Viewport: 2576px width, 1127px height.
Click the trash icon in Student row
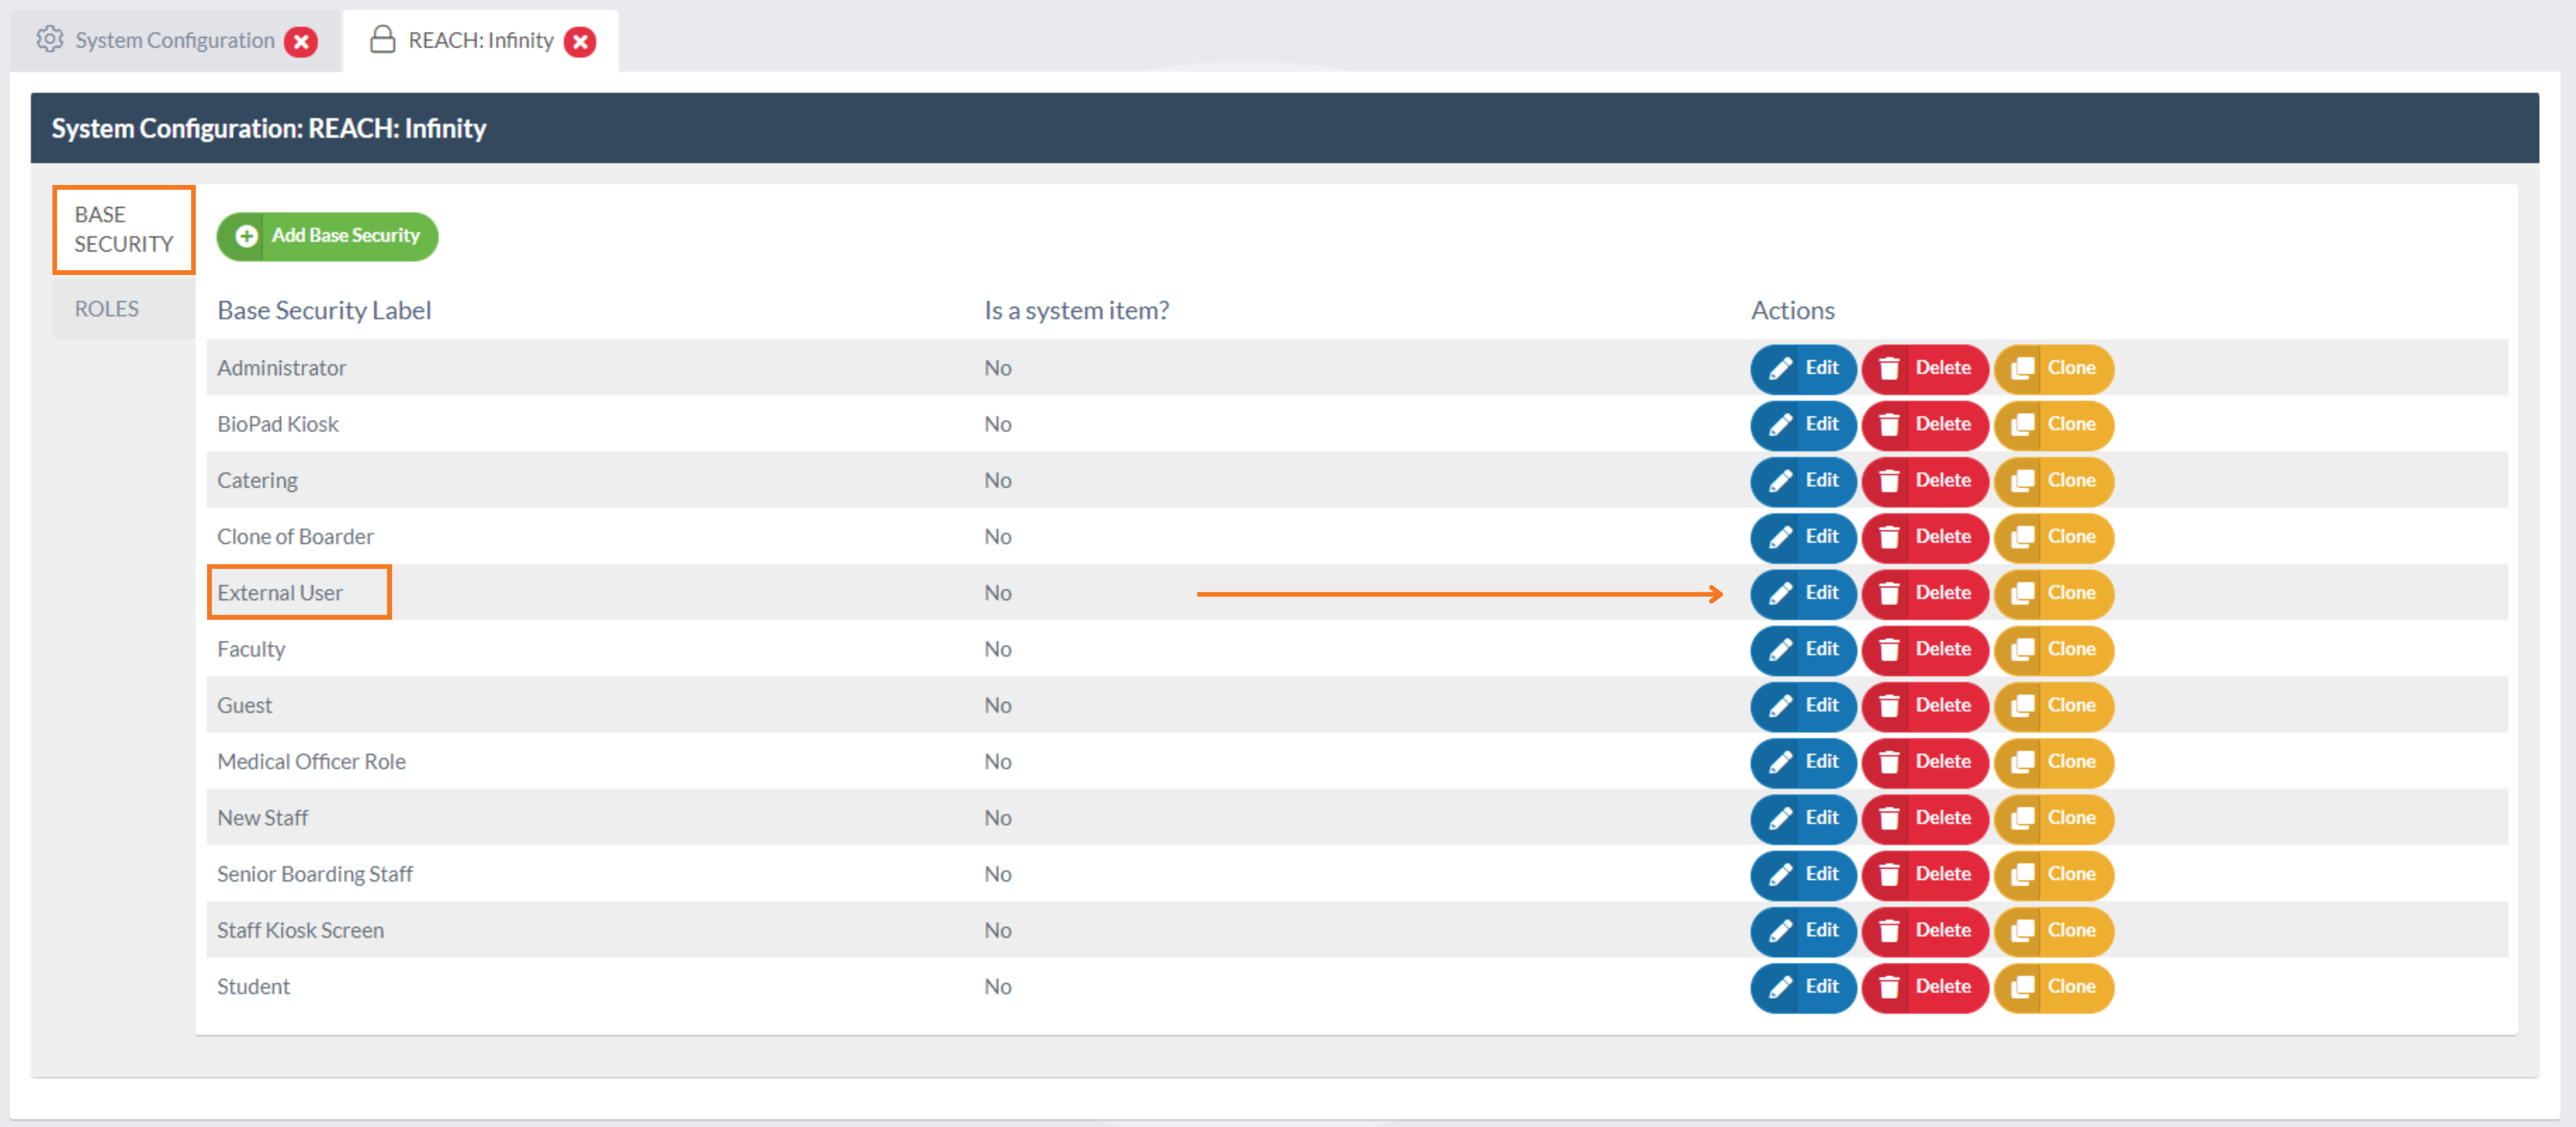1888,987
